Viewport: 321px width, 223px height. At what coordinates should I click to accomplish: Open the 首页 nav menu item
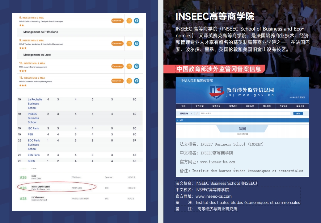(184, 106)
